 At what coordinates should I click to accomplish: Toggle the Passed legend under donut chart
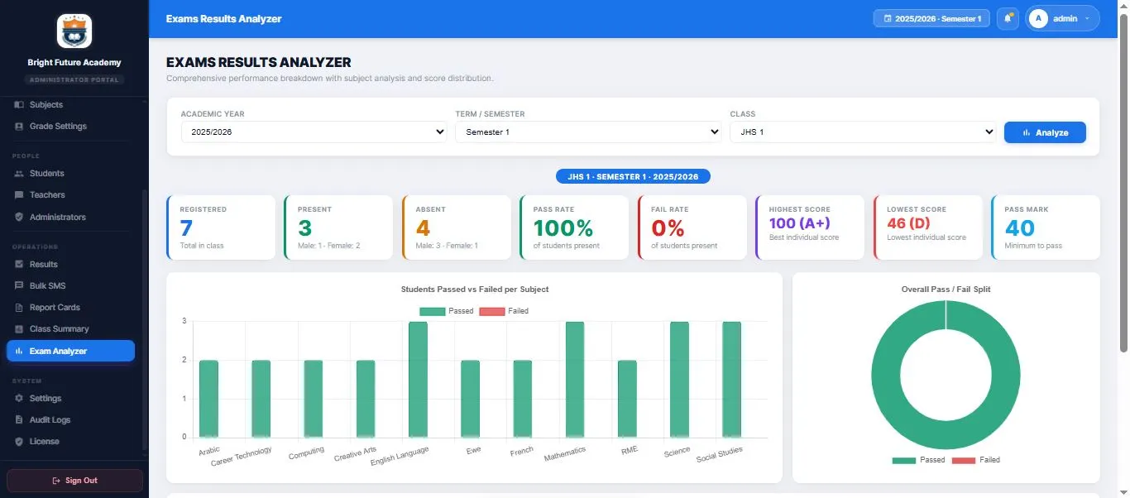pos(918,460)
